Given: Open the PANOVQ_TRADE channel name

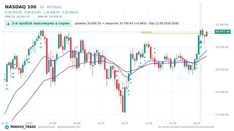Looking at the screenshot, I should click(x=23, y=127).
